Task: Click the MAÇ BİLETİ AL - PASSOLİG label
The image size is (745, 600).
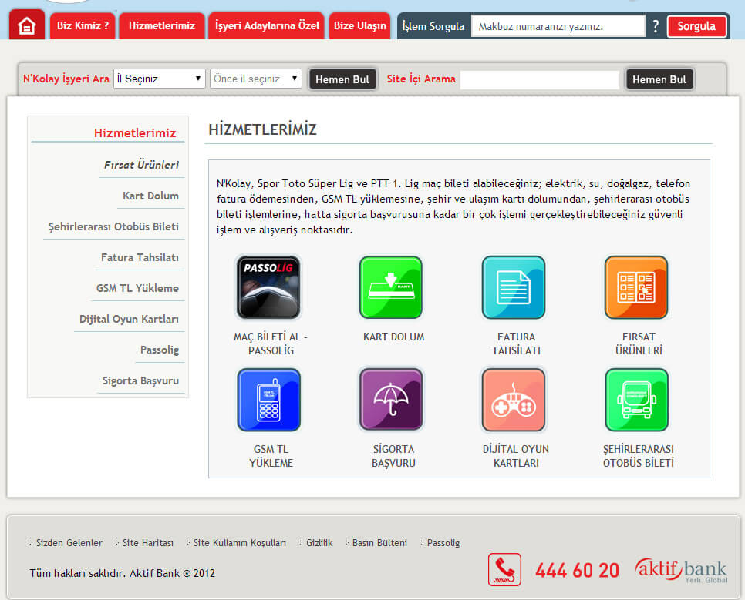Action: [x=271, y=344]
